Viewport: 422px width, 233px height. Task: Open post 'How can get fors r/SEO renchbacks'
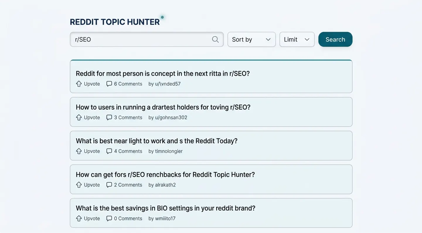(165, 175)
